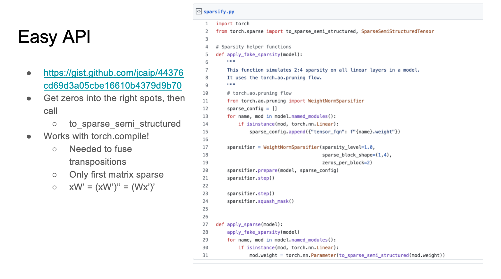Click the 'to_sparse_semi_structured' sub-bullet text
501x279 pixels.
click(125, 124)
